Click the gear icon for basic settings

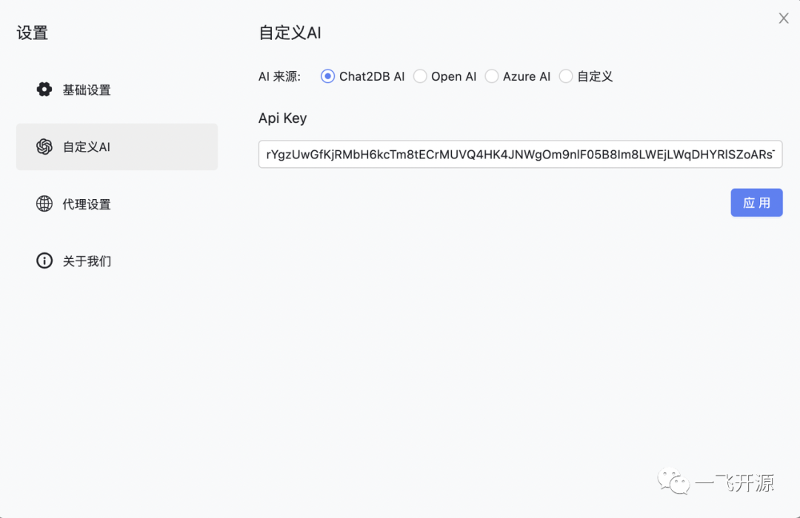[44, 90]
